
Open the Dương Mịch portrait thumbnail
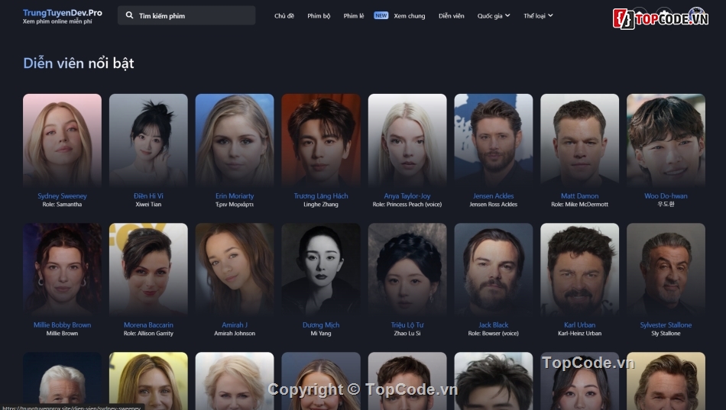[x=321, y=270]
